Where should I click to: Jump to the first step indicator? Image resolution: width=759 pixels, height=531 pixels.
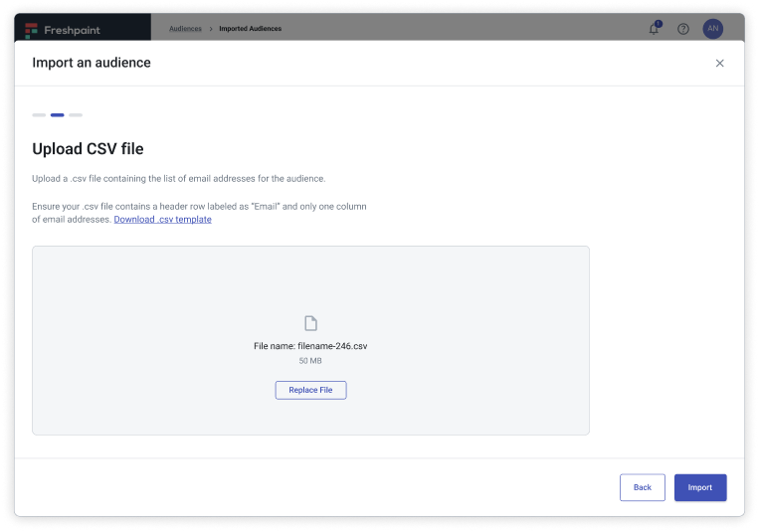(39, 115)
